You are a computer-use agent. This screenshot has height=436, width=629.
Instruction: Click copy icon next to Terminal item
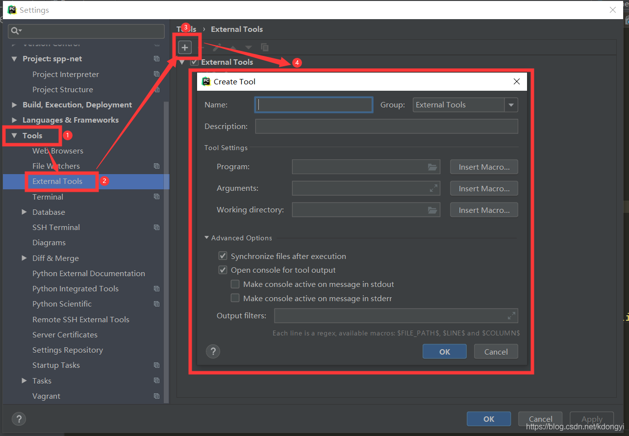click(156, 197)
